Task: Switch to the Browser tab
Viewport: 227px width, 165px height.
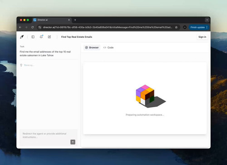Action: (92, 47)
